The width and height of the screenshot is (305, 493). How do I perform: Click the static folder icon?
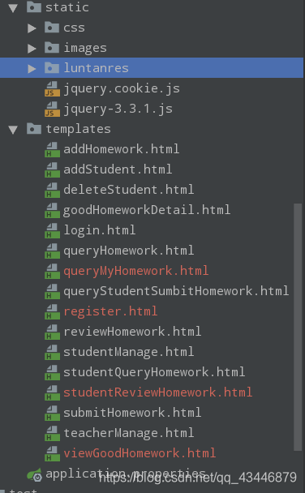tap(34, 7)
